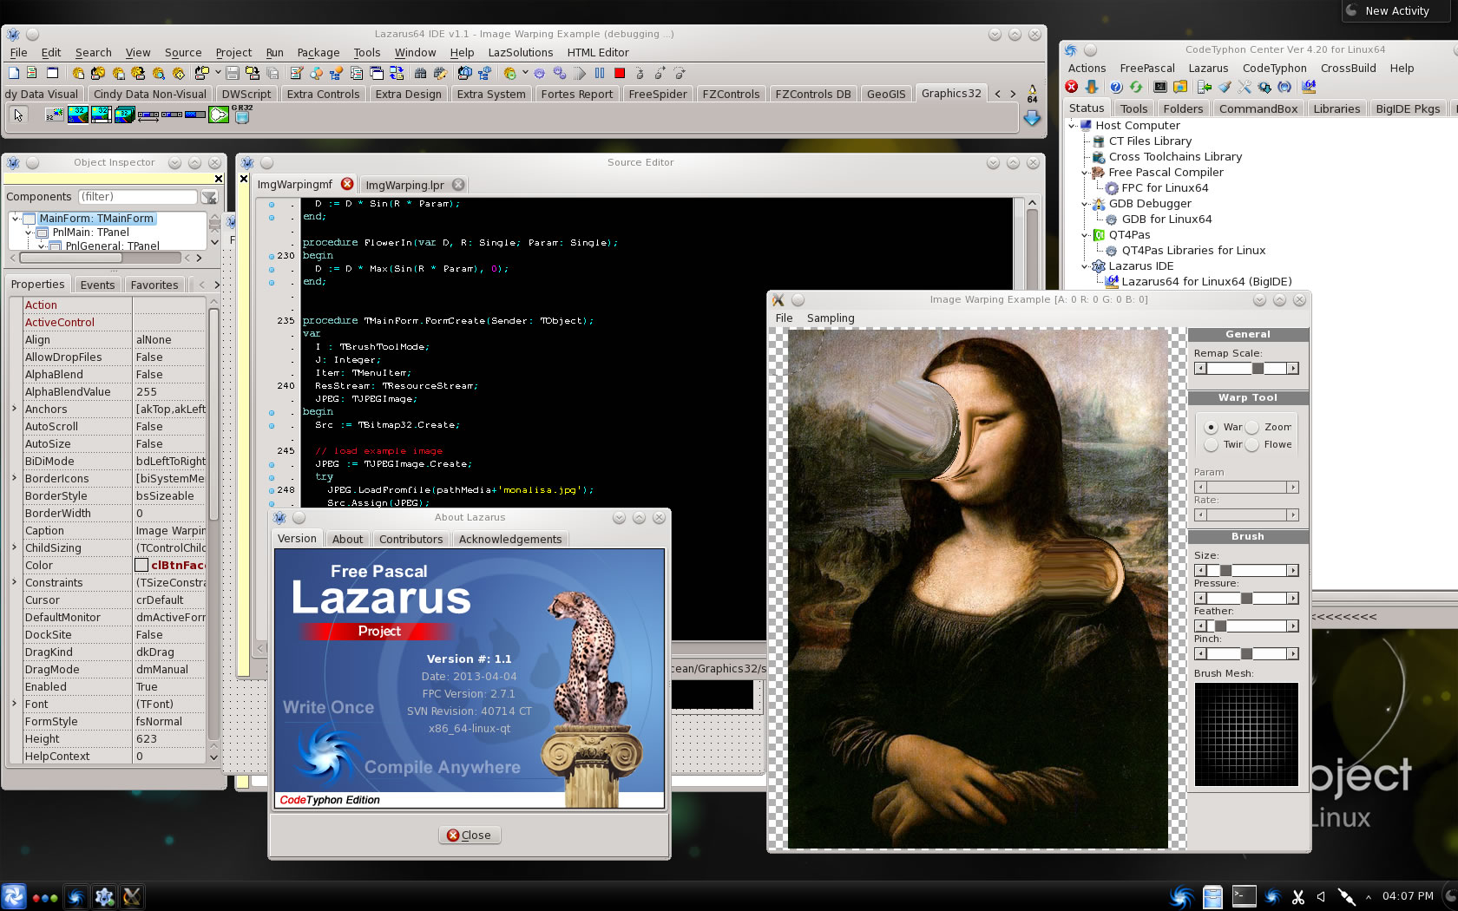Select the Warp radio button
This screenshot has width=1458, height=911.
point(1211,428)
